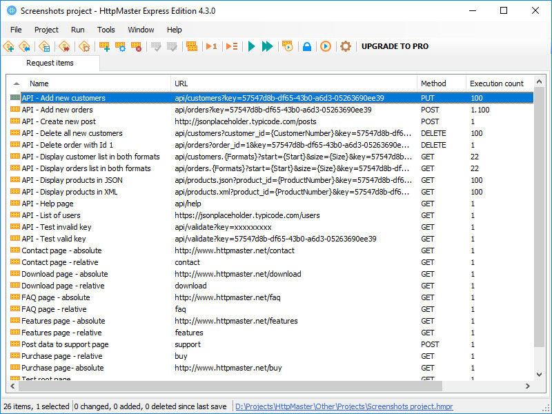Screen dimensions: 552x414
Task: Click the vertical scrollbar down arrow
Action: 540,374
